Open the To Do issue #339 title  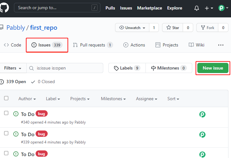[28, 134]
